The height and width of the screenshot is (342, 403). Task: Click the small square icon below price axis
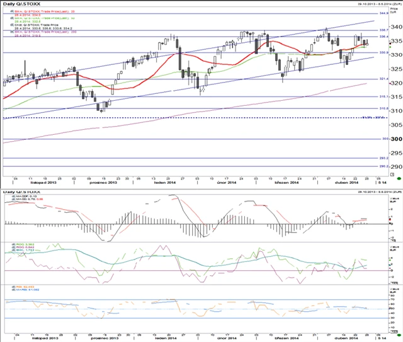tap(392, 174)
